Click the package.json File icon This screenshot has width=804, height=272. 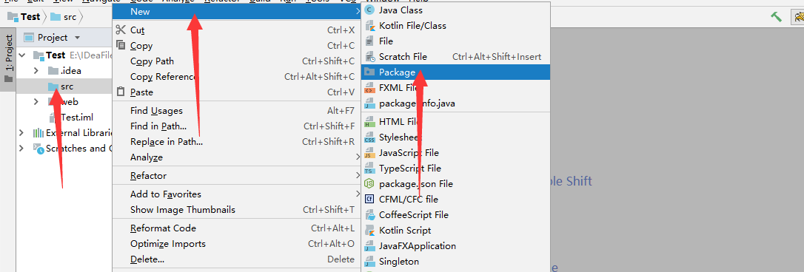(369, 183)
